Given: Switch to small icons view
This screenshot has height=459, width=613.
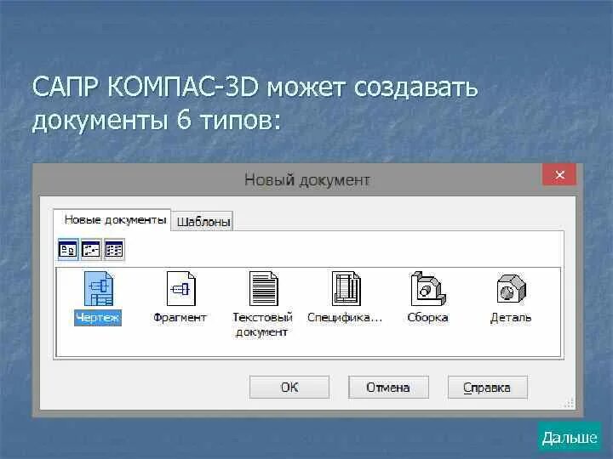Looking at the screenshot, I should [x=91, y=249].
